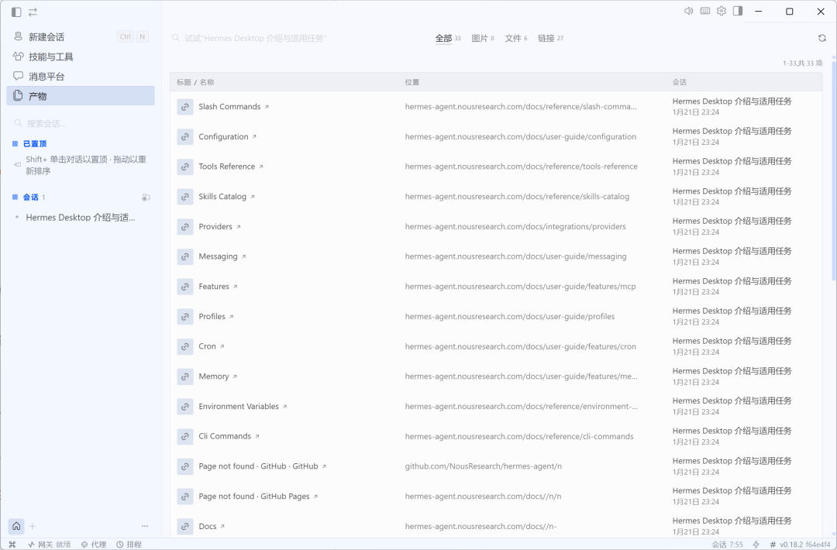Switch to the 链接 tab
The height and width of the screenshot is (550, 837).
tap(550, 38)
